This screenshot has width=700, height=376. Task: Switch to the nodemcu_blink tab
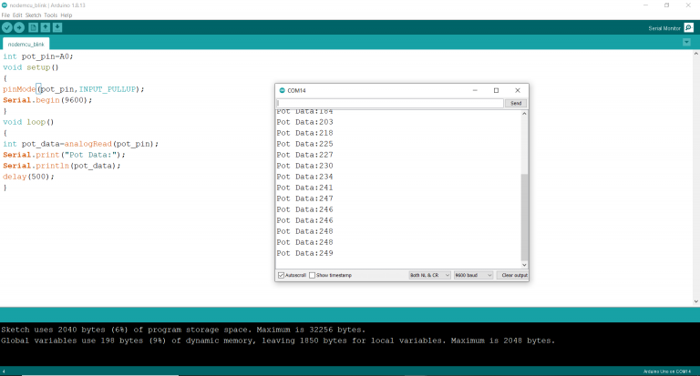[x=26, y=43]
